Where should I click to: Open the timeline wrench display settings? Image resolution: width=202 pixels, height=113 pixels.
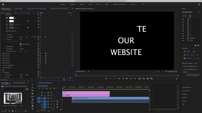click(54, 89)
